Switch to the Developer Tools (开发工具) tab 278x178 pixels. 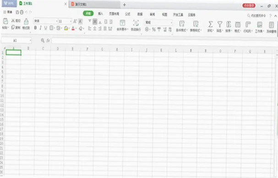click(x=178, y=15)
